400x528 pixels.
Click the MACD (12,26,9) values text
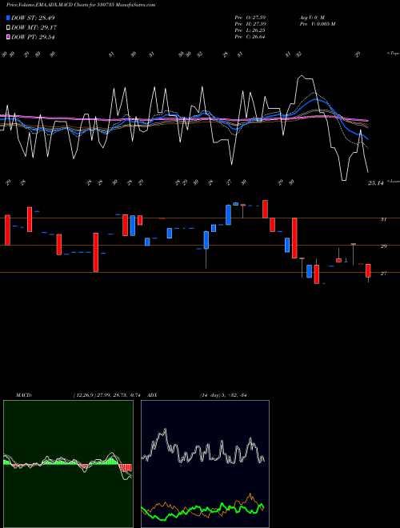tap(106, 395)
